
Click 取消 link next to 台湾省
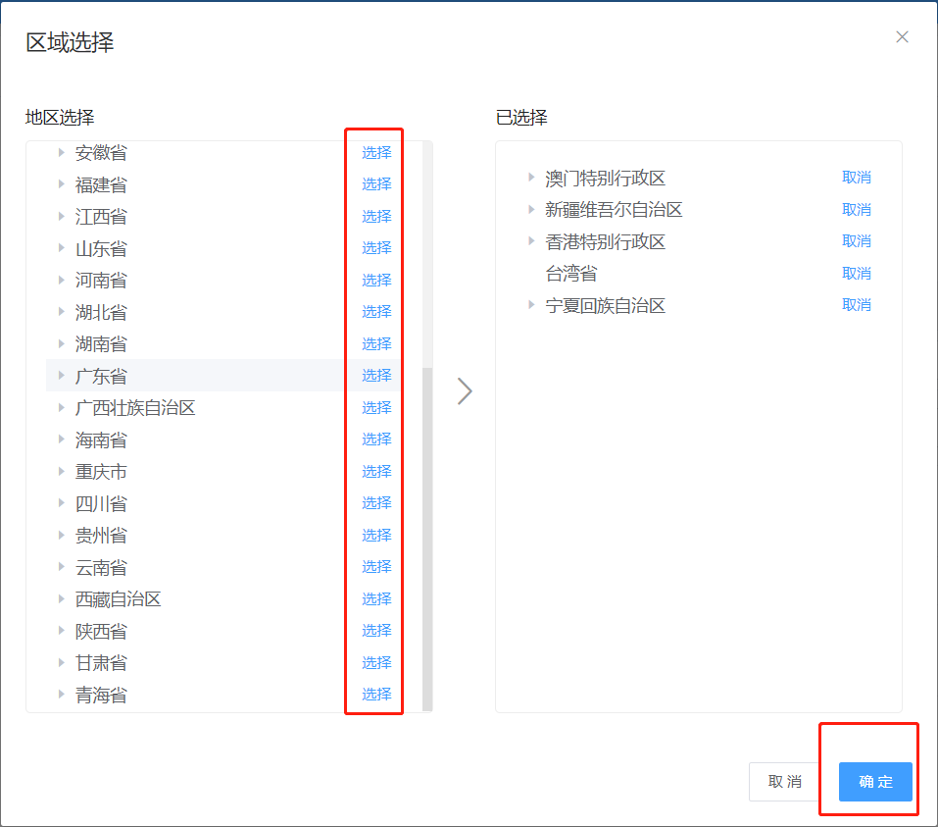(856, 274)
